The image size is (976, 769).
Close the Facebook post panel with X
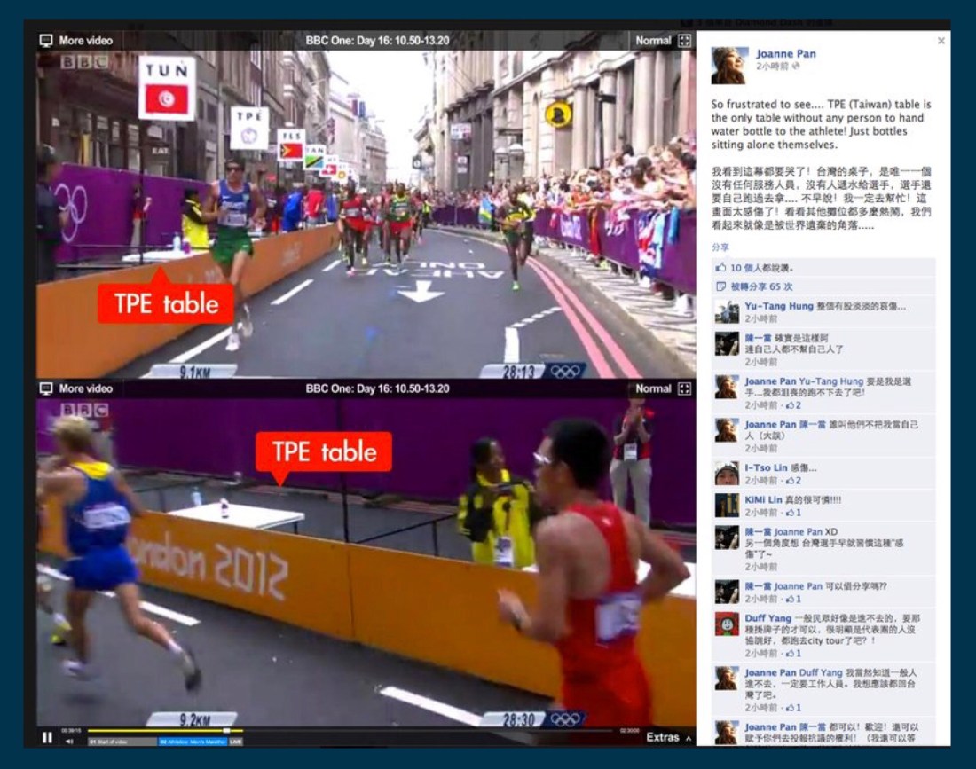pos(941,41)
